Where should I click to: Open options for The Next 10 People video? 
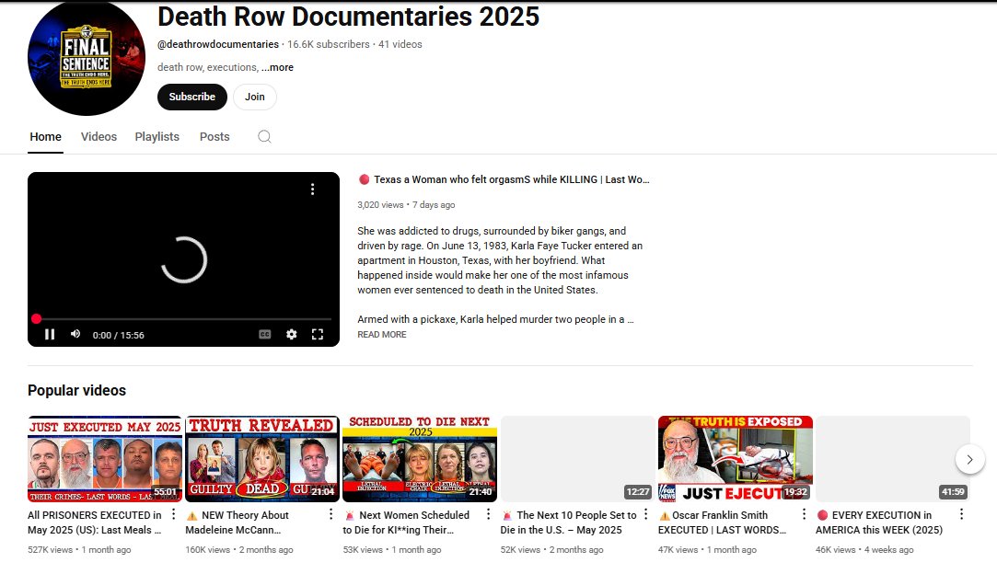pyautogui.click(x=646, y=514)
